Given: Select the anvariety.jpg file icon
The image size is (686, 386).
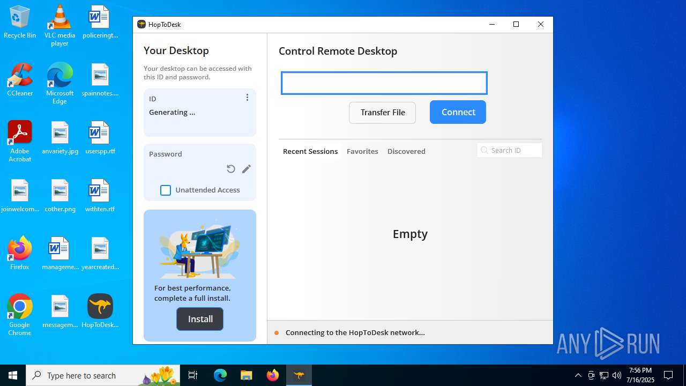Looking at the screenshot, I should point(59,138).
